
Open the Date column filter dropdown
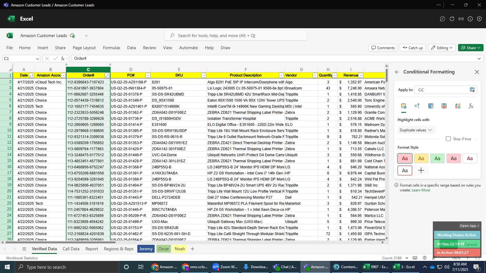tap(31, 76)
